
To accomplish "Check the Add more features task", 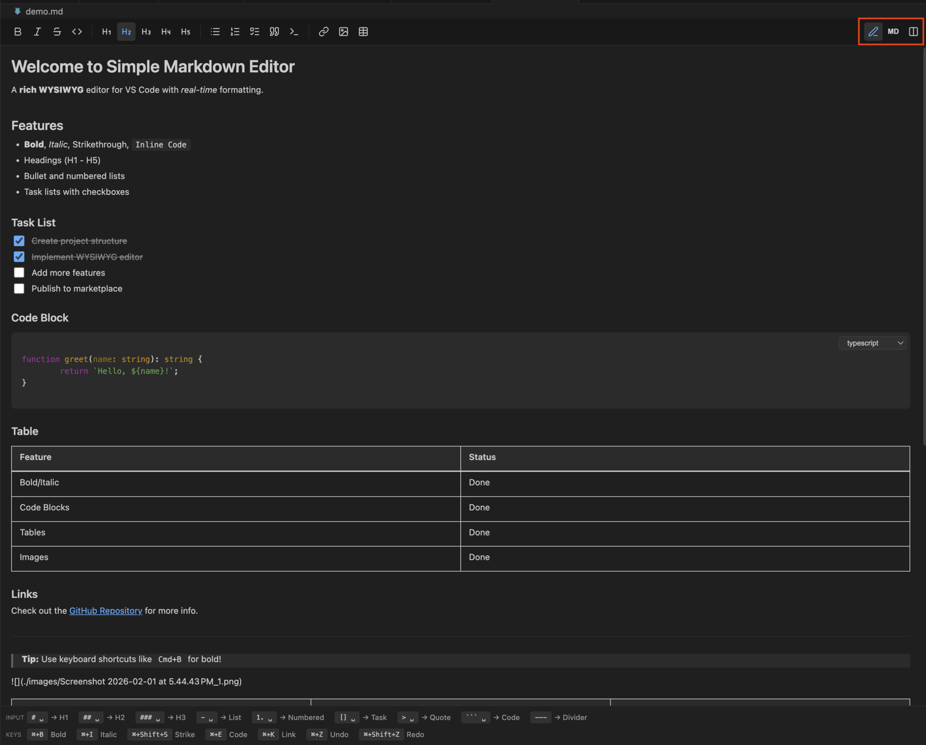I will (x=19, y=272).
